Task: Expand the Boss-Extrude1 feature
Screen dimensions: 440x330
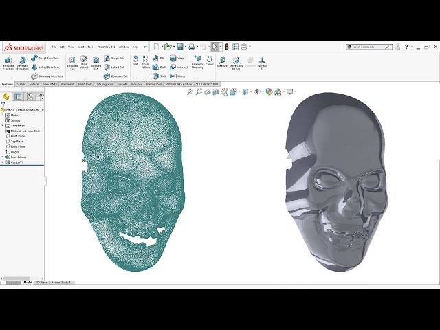Action: point(3,157)
